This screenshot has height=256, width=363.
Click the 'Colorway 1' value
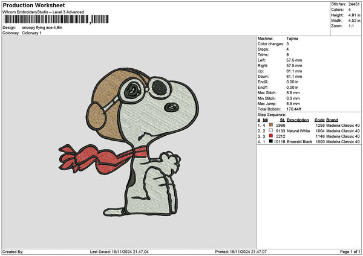click(x=31, y=33)
